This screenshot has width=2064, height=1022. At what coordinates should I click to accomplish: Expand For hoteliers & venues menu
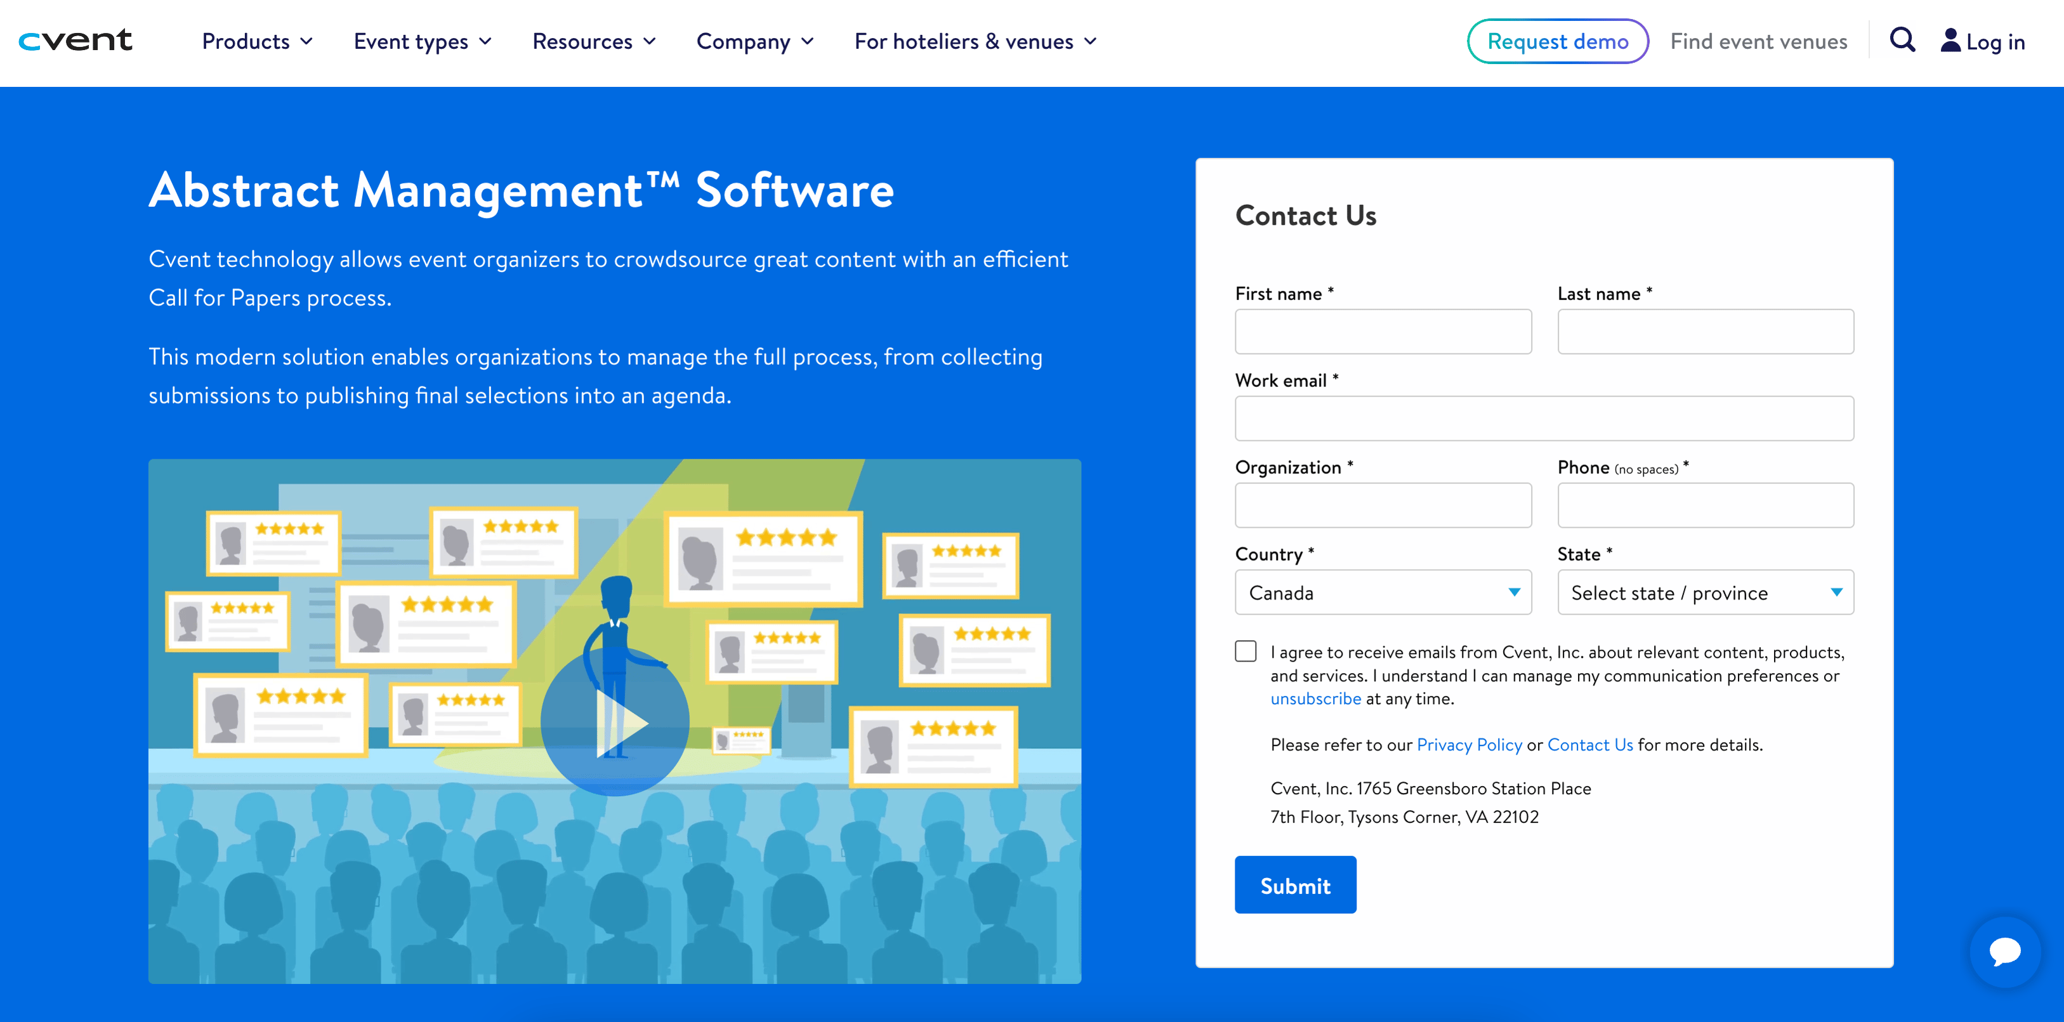[975, 42]
